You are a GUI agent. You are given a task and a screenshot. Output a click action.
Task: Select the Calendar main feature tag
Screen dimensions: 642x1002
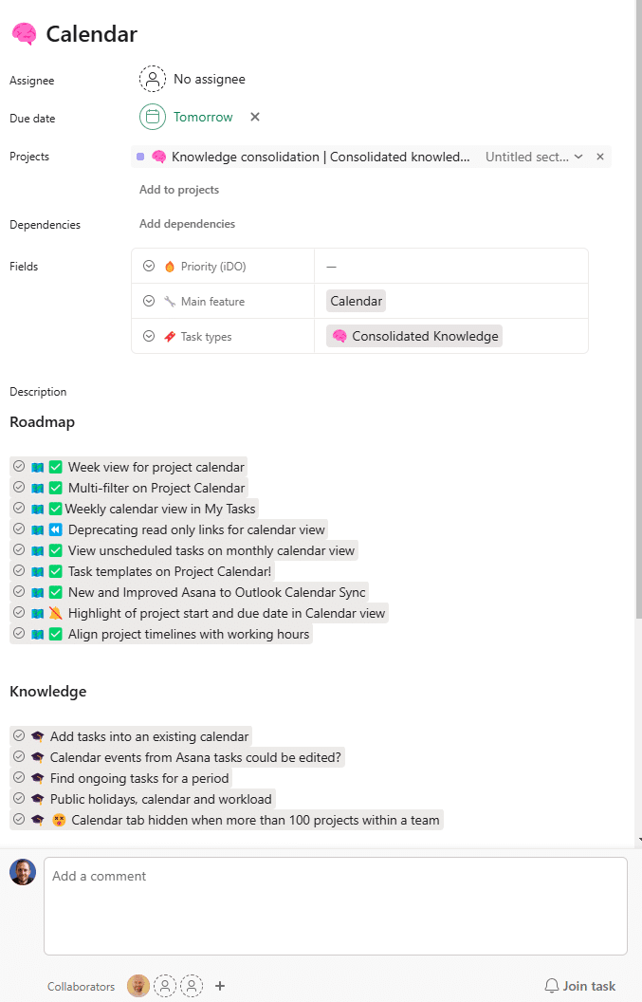click(x=356, y=302)
